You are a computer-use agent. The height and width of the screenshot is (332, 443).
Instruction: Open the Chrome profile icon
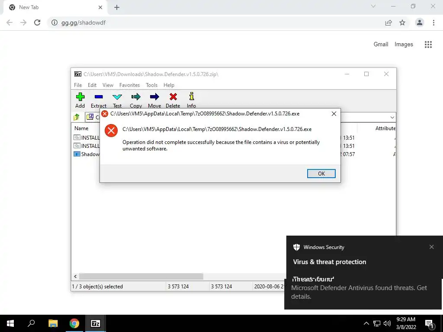coord(420,22)
